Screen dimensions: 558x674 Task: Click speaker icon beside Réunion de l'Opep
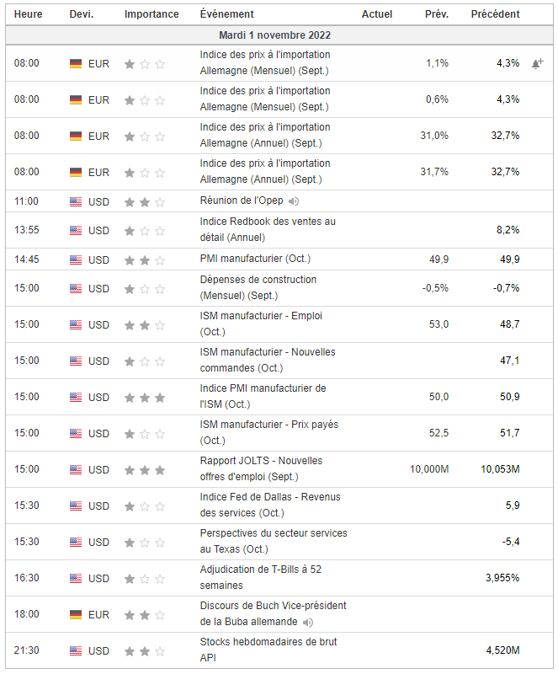click(294, 201)
